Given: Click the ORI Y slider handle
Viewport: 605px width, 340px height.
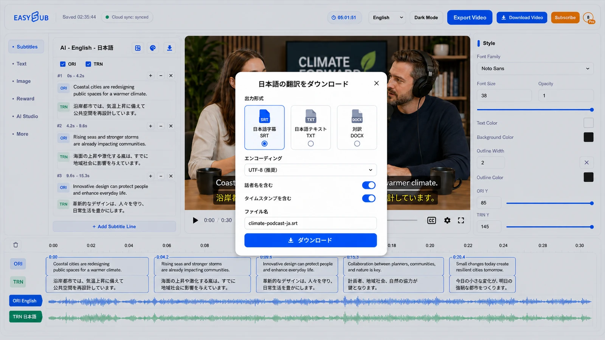Looking at the screenshot, I should pos(592,203).
